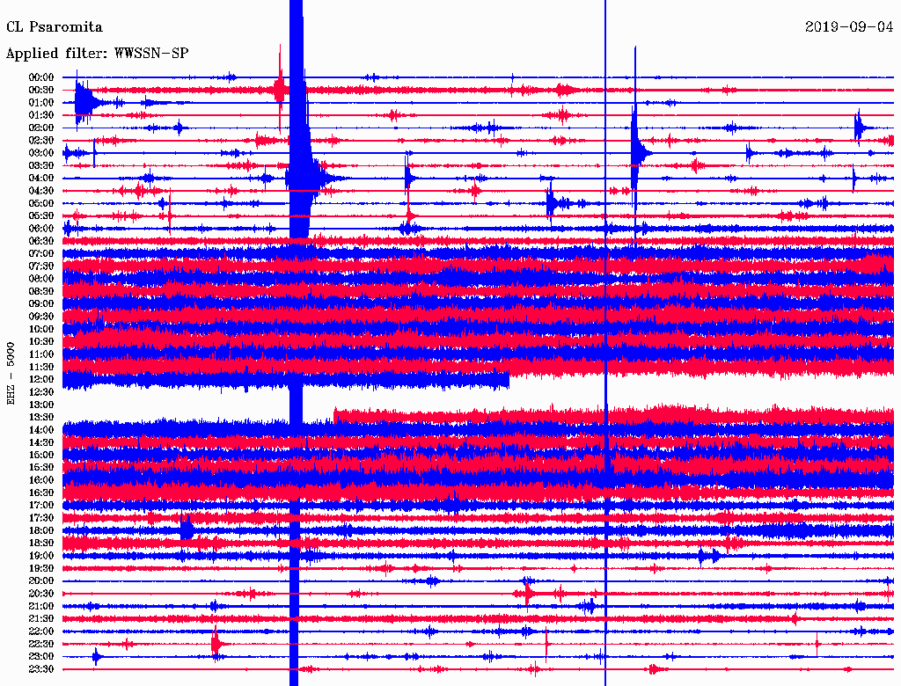901x686 pixels.
Task: Click the 14:00 time label
Action: tap(41, 430)
